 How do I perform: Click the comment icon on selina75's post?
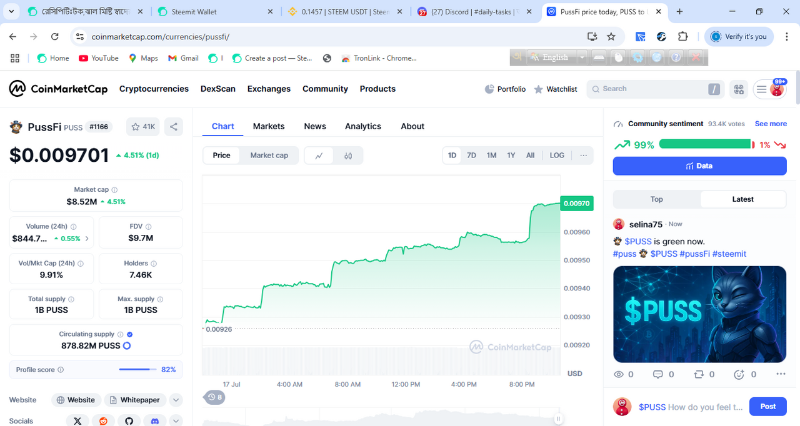coord(657,374)
